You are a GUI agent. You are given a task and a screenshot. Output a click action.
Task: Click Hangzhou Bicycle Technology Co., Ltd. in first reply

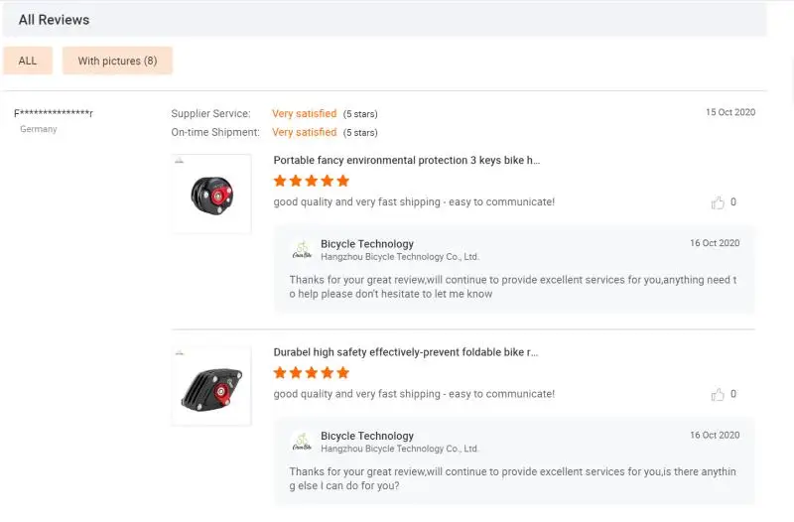pyautogui.click(x=400, y=257)
